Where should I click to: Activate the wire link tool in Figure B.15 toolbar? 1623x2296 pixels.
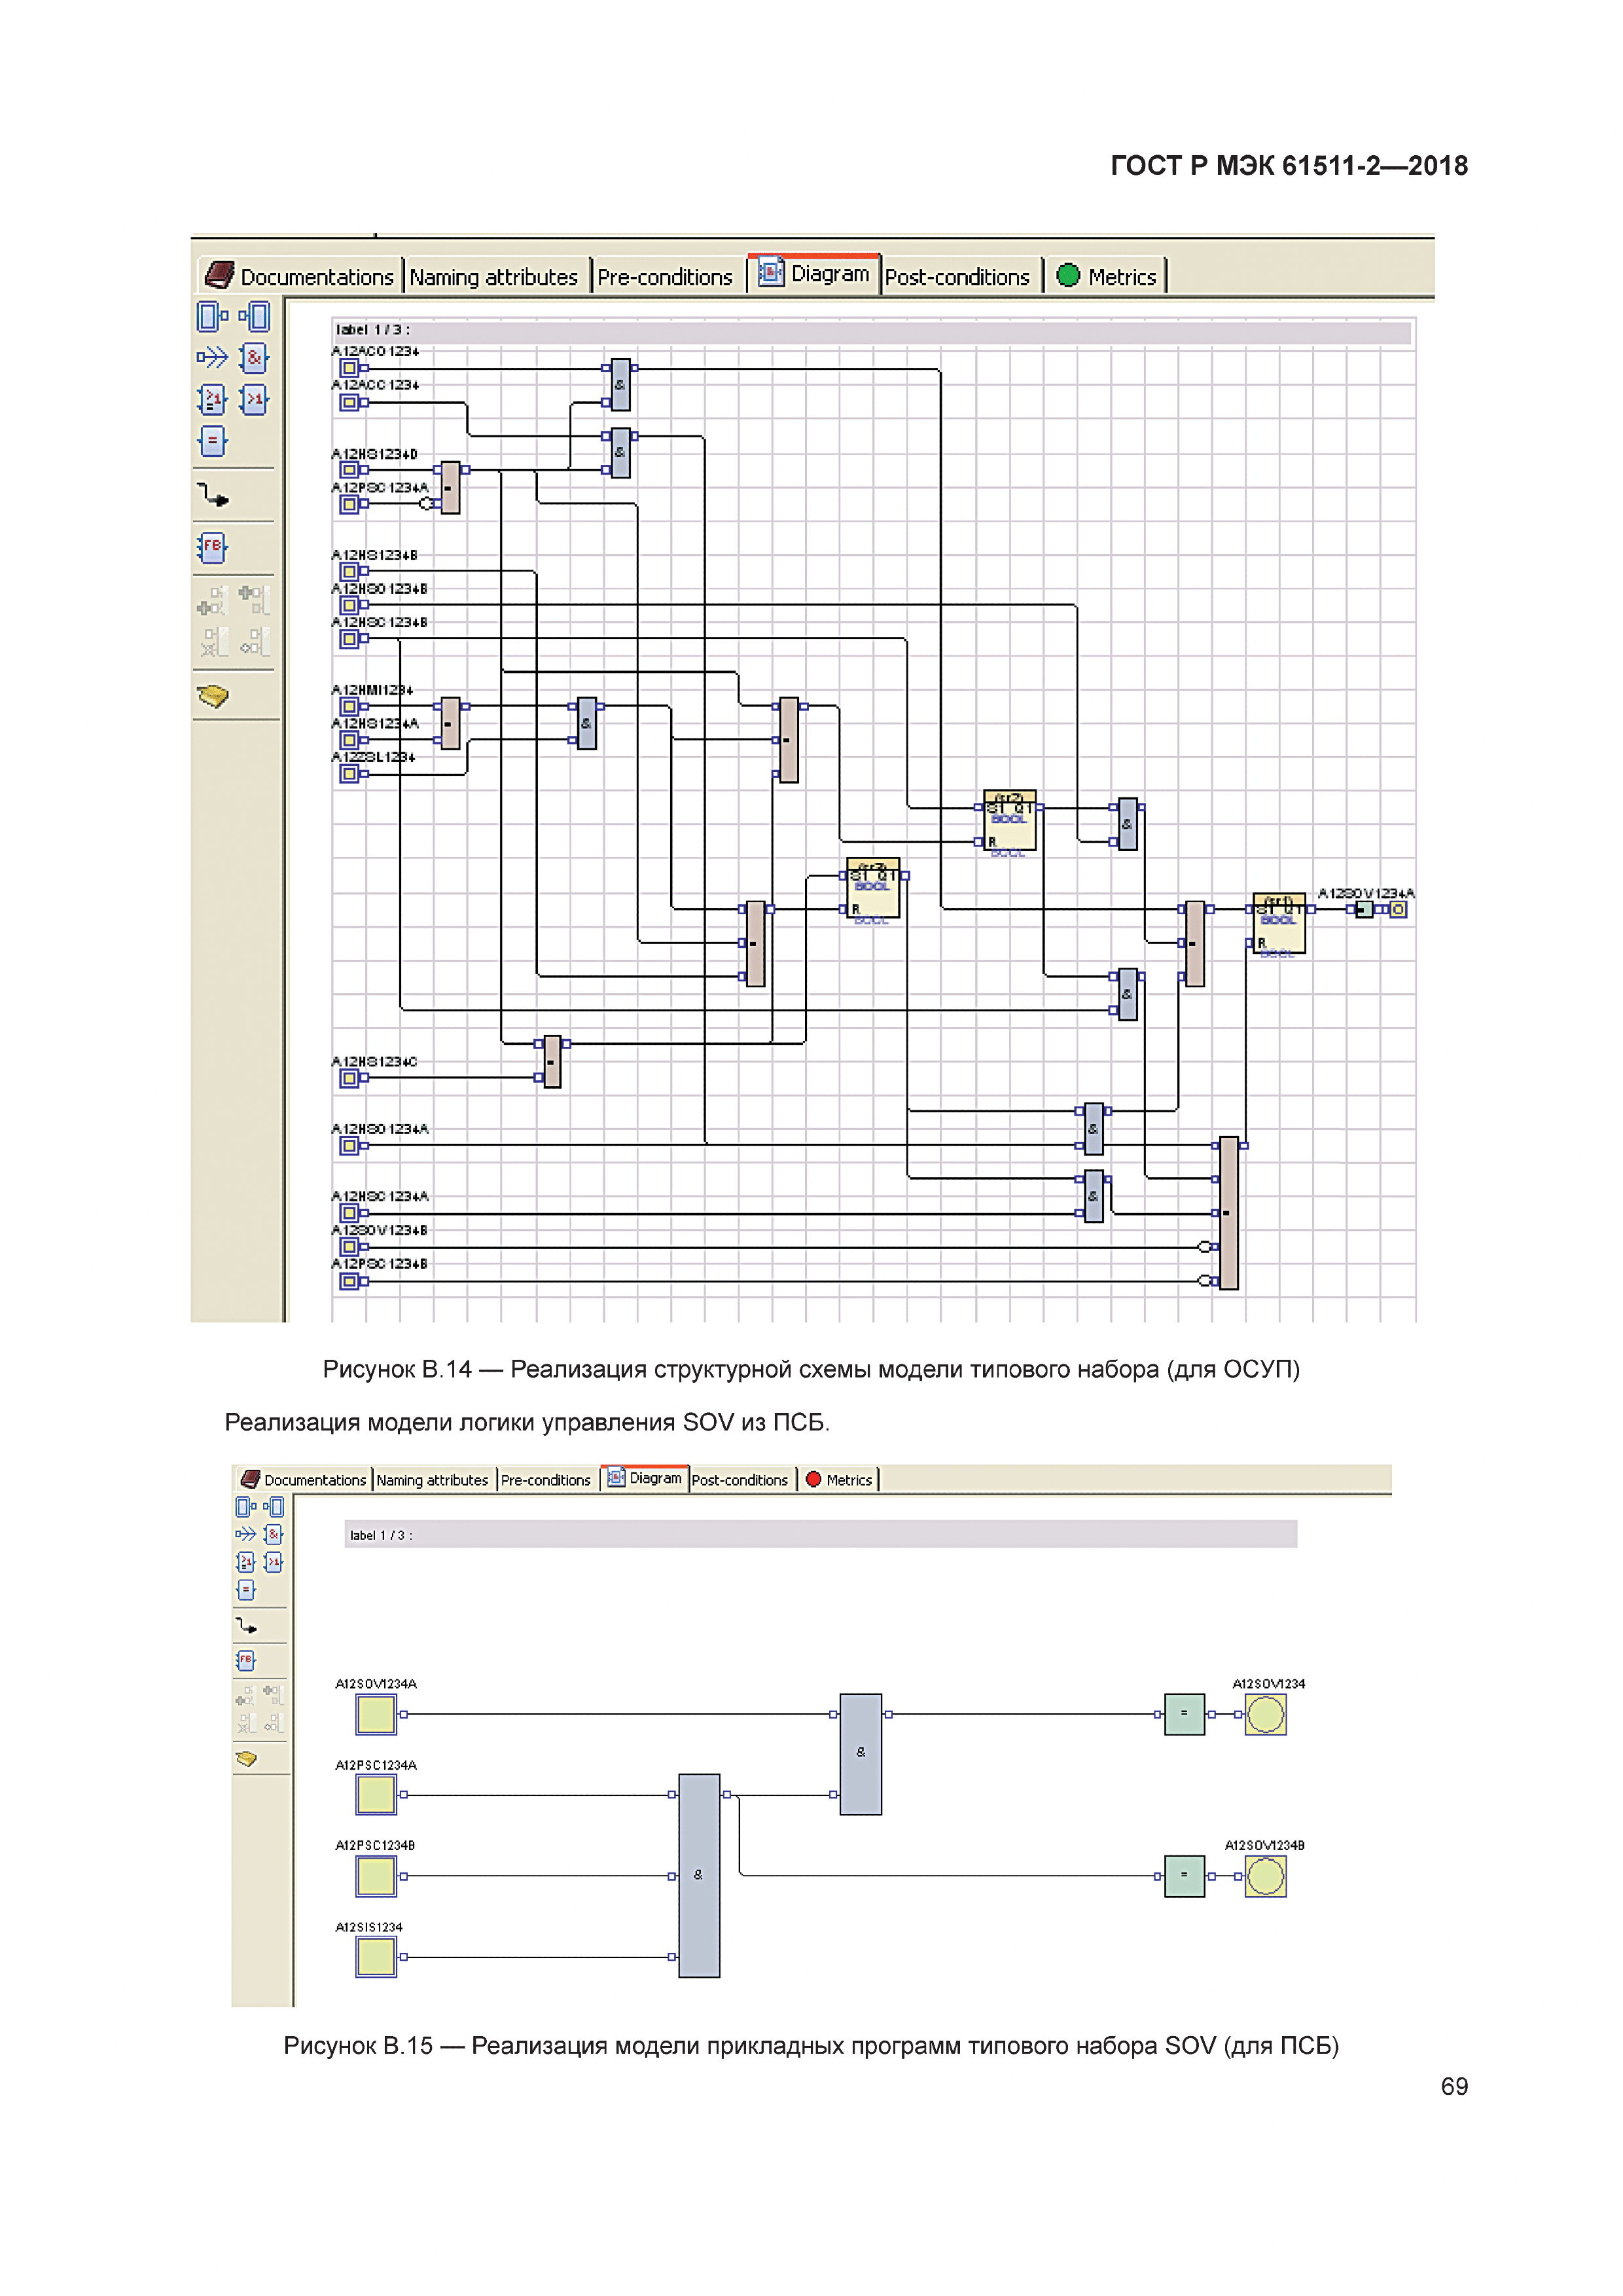pyautogui.click(x=246, y=1626)
